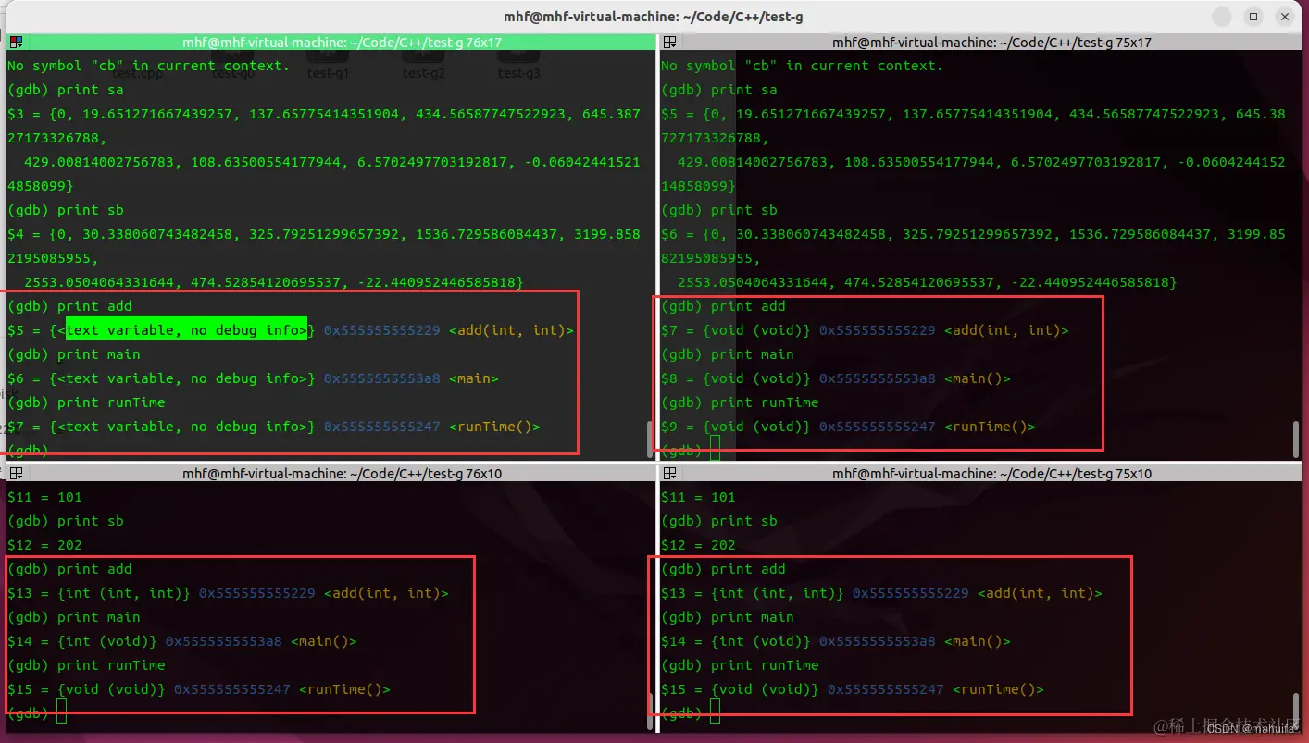The image size is (1309, 743).
Task: Click the "$6 = {0, 30.338060743482458" line in the 75x17 pane
Action: (973, 234)
